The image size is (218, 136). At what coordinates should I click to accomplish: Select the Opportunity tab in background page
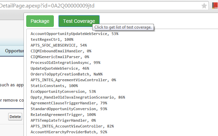click(14, 51)
